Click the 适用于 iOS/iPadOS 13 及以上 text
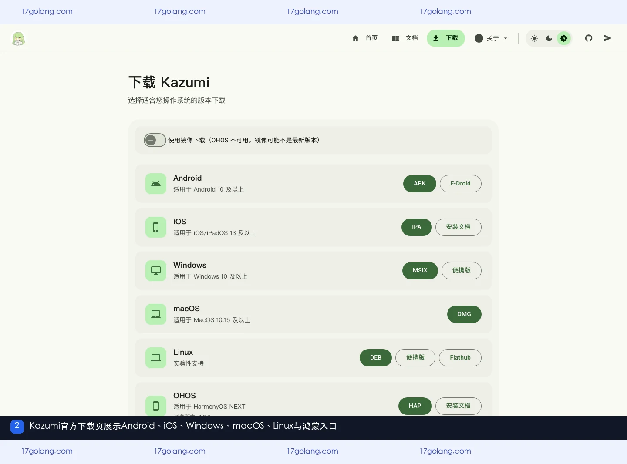 215,233
